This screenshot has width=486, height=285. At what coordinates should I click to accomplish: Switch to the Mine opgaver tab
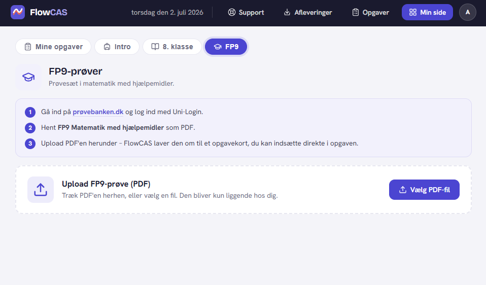(53, 47)
